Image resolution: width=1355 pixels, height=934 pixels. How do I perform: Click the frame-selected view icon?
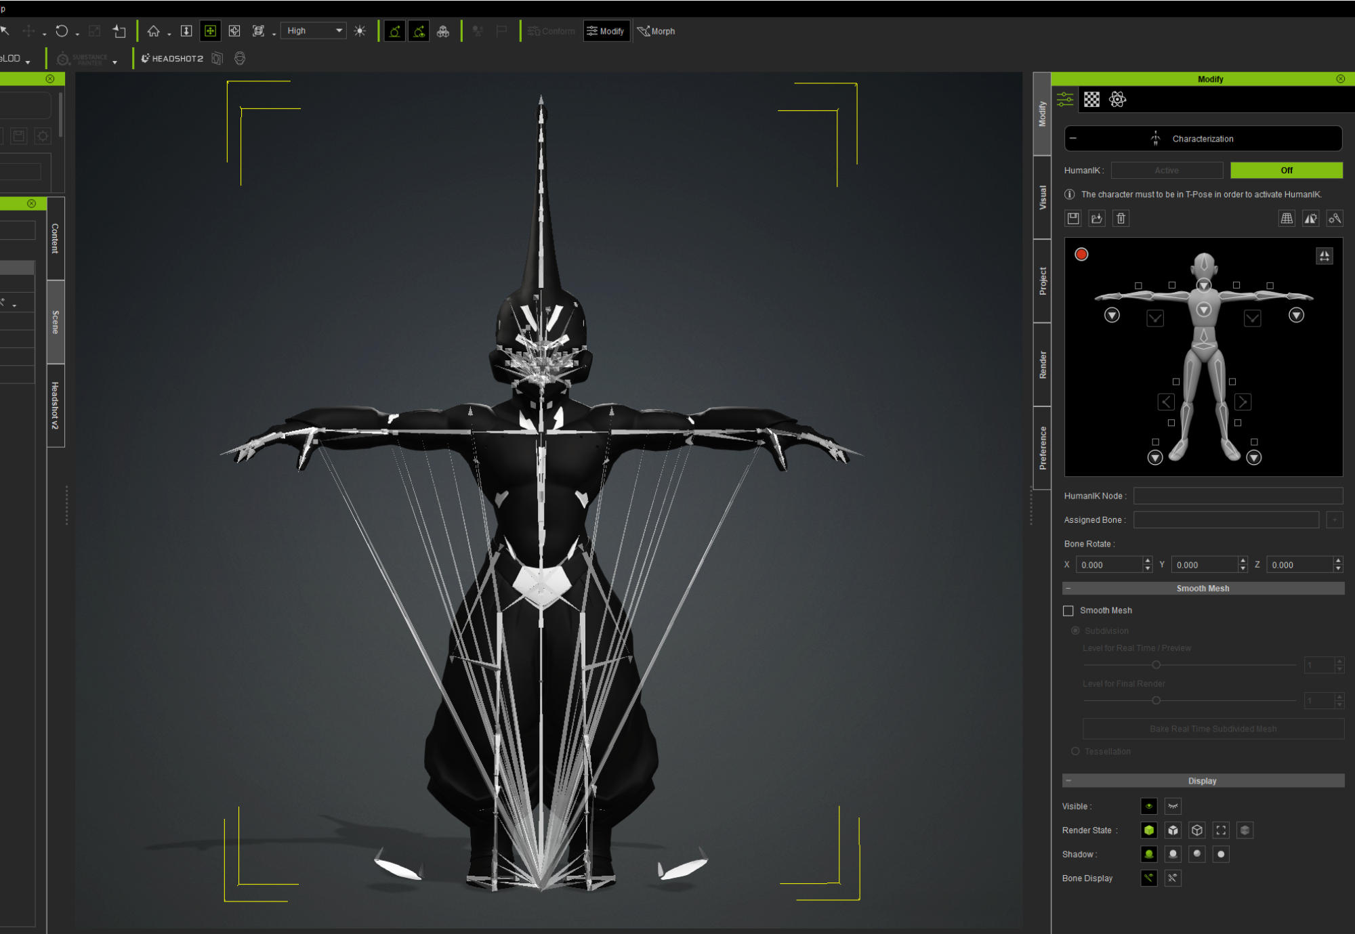pyautogui.click(x=258, y=30)
